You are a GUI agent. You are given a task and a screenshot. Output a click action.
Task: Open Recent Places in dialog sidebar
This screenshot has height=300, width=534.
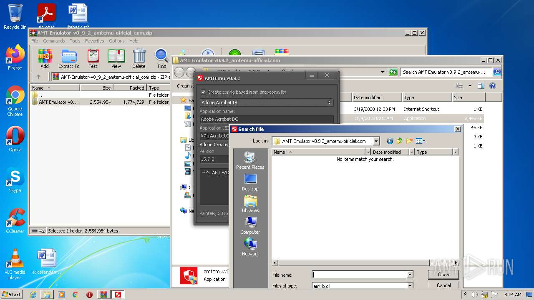coord(250,161)
